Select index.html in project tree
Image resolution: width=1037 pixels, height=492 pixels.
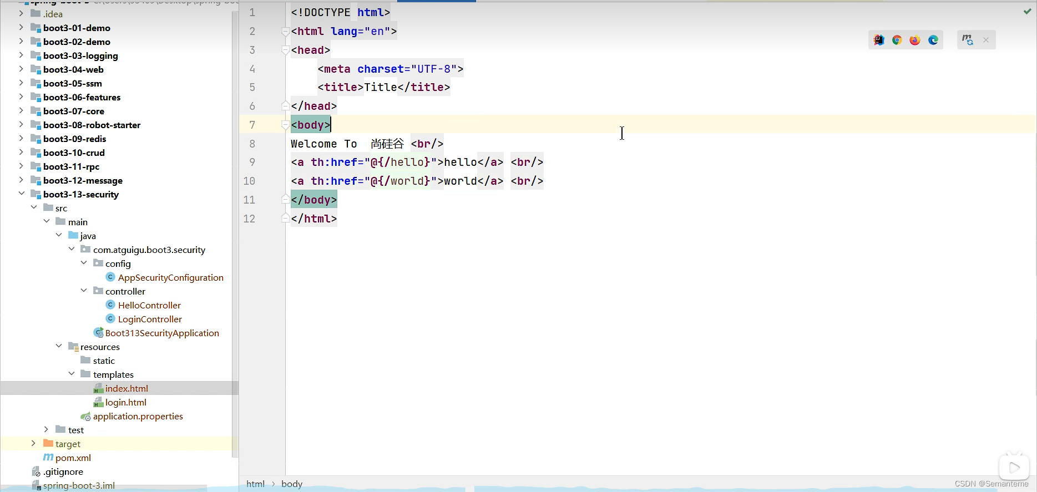coord(127,388)
